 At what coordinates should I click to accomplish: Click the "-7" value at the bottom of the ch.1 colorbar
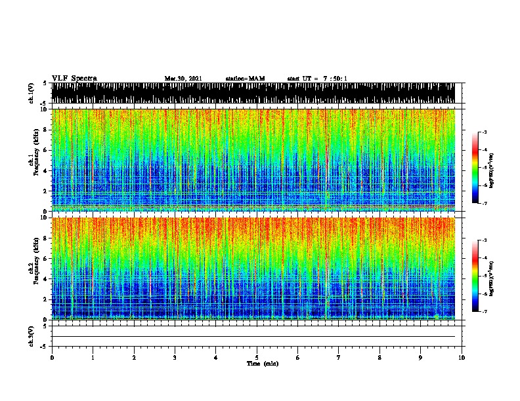pyautogui.click(x=484, y=203)
